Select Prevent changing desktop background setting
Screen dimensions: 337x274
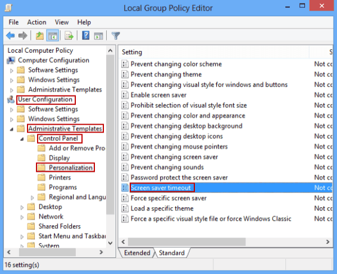(186, 126)
